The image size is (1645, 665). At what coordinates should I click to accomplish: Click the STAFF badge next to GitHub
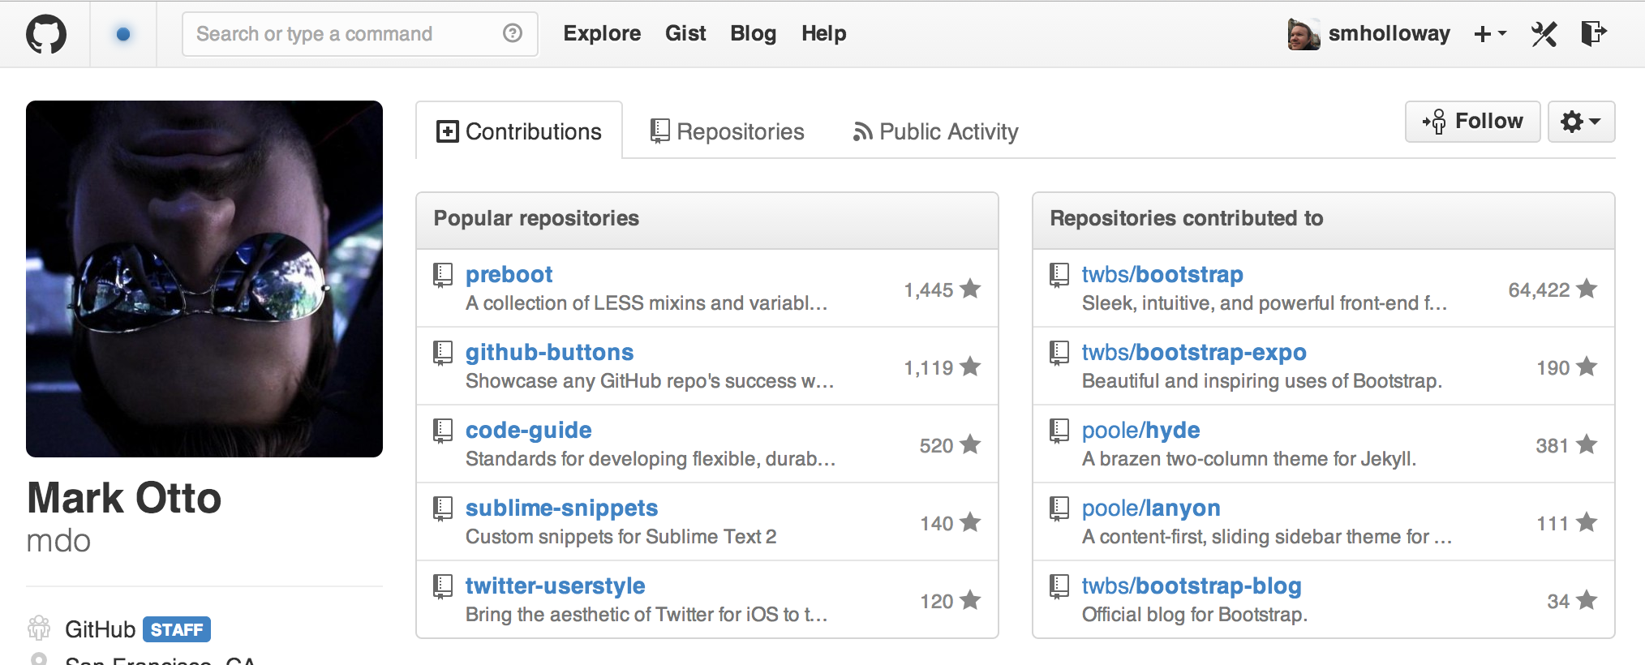click(x=177, y=629)
